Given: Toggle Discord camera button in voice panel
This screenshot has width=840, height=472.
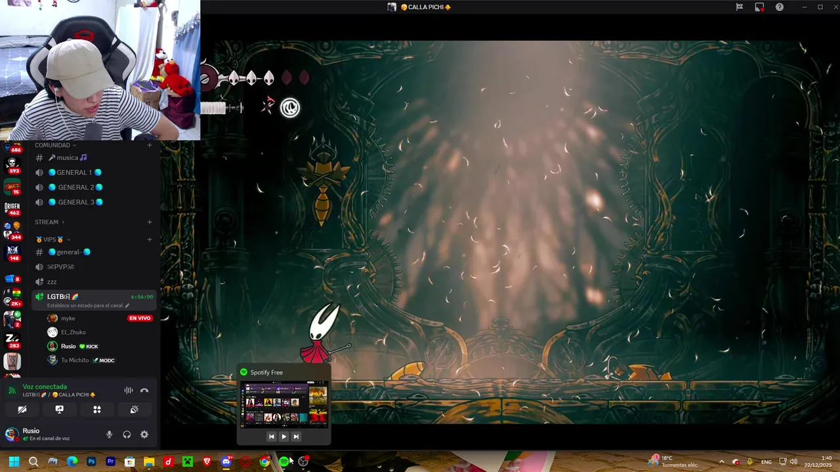Looking at the screenshot, I should click(22, 409).
